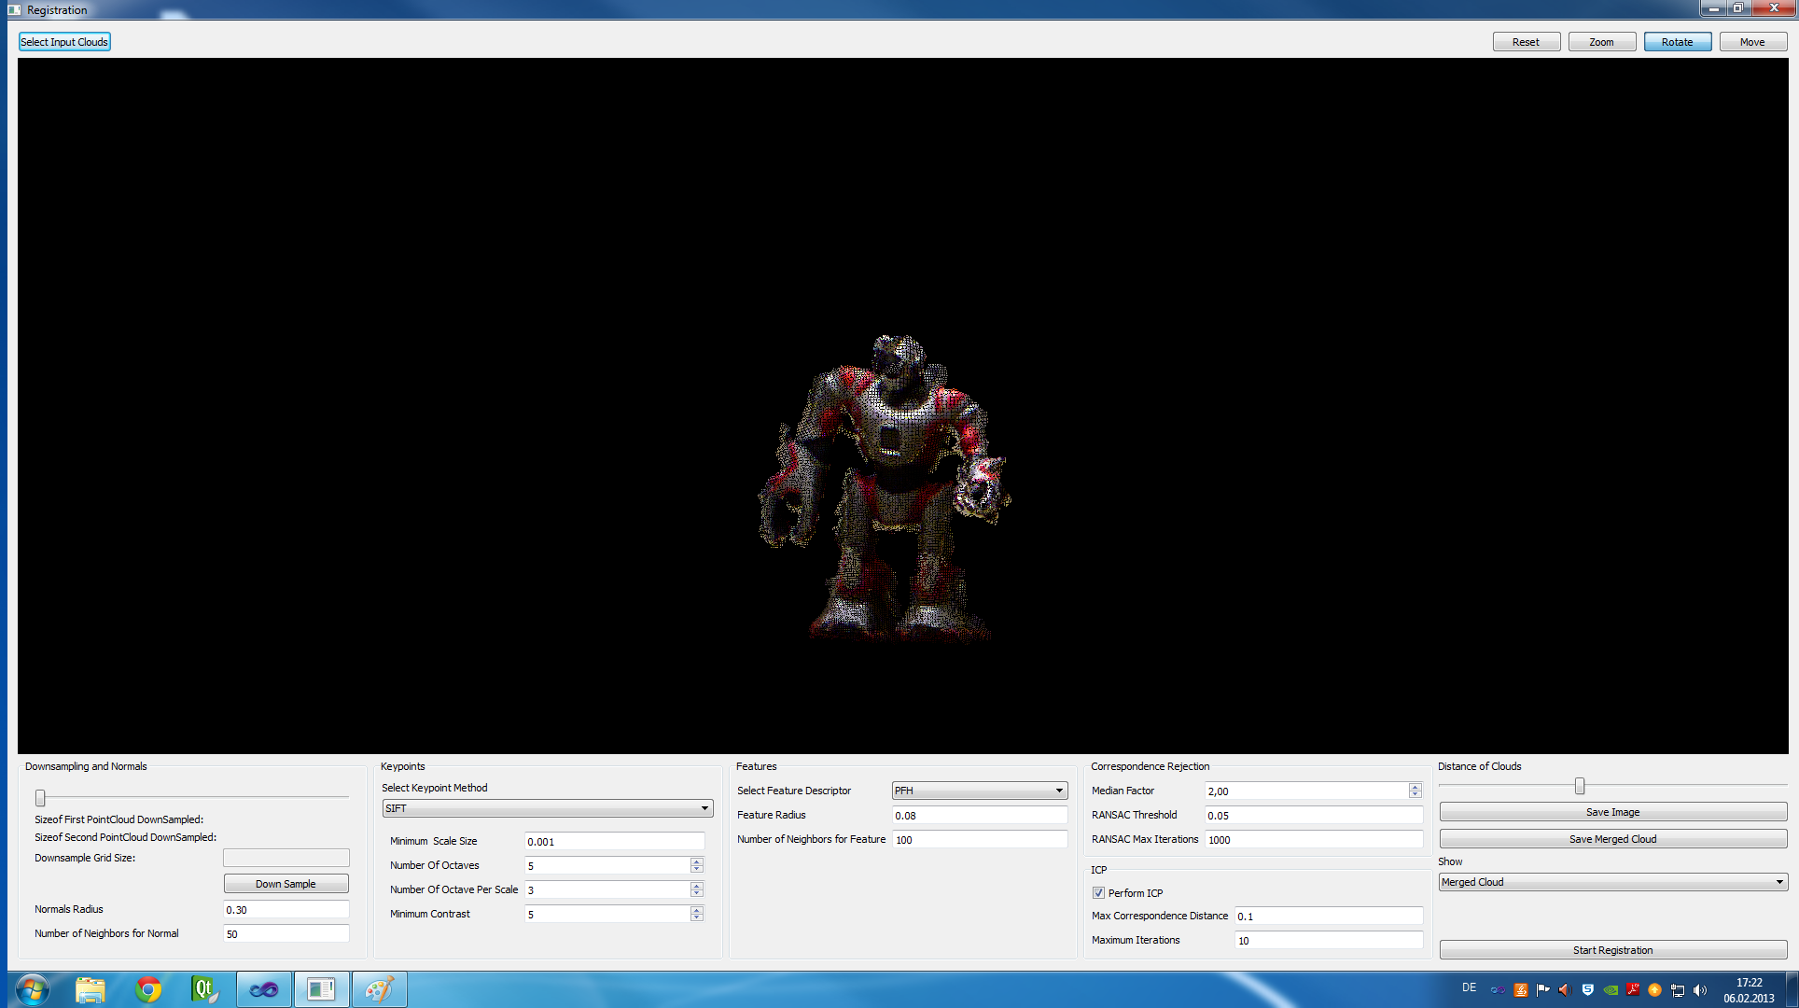
Task: Increase the Median Factor spinner value
Action: [1415, 787]
